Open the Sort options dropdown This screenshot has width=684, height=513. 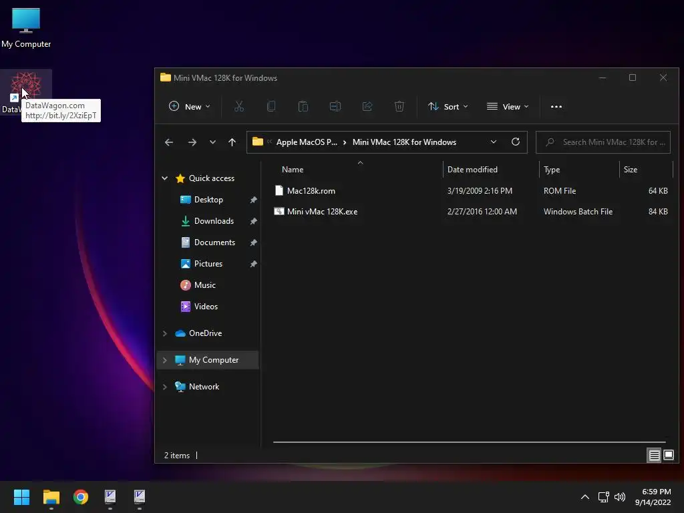(448, 106)
